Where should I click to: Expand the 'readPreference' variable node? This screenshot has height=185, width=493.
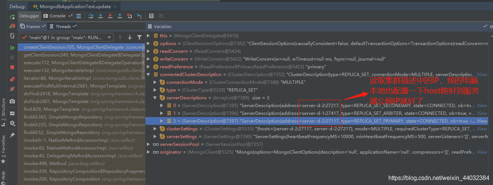tap(149, 67)
